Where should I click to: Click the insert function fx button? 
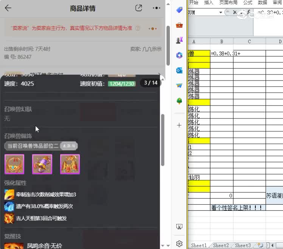click(x=248, y=12)
